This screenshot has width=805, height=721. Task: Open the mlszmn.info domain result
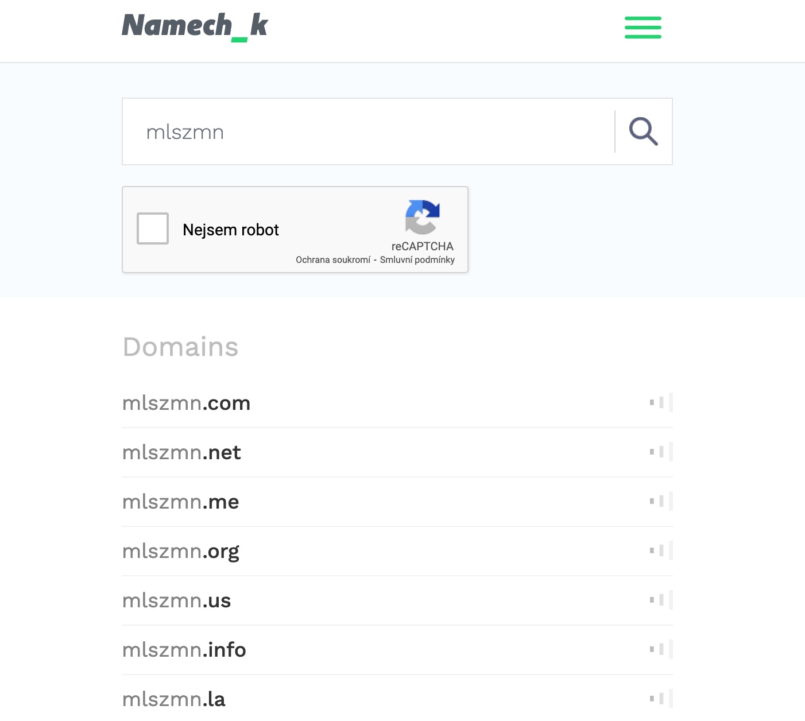pos(184,650)
